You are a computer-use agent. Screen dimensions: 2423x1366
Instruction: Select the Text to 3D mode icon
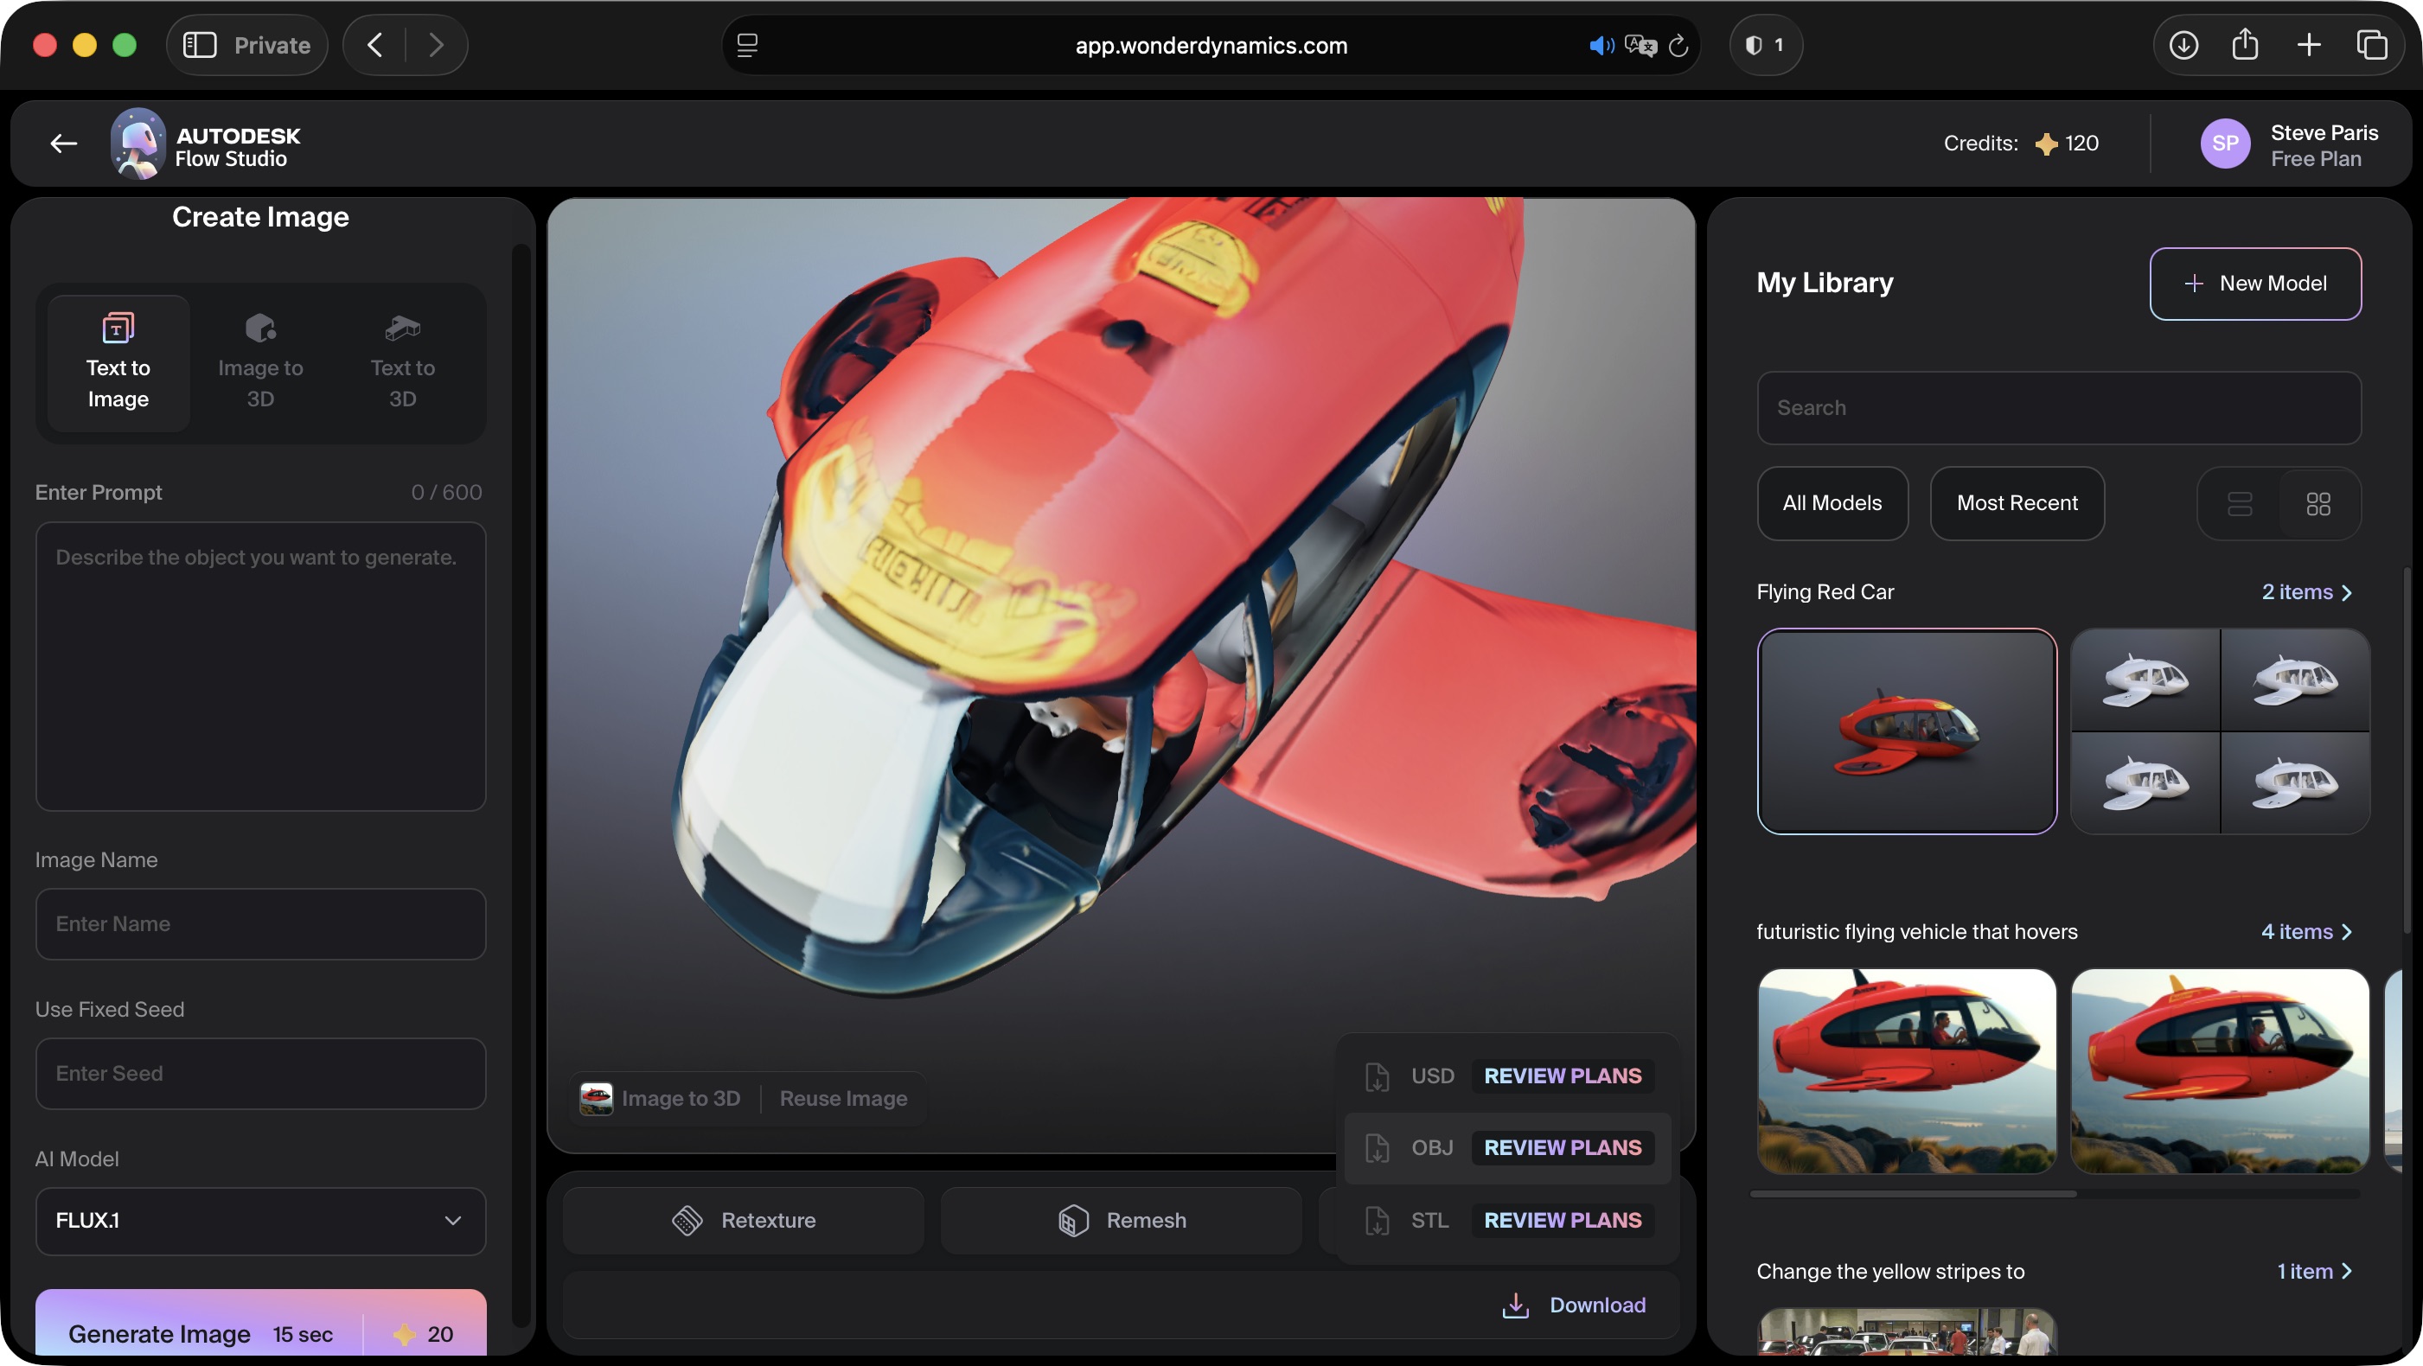[x=401, y=329]
